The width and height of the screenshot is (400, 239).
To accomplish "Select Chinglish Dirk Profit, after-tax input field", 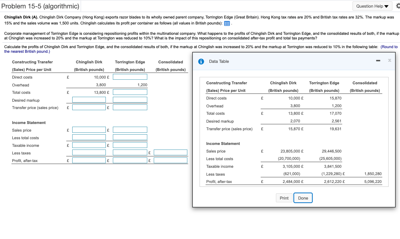I will [x=89, y=160].
